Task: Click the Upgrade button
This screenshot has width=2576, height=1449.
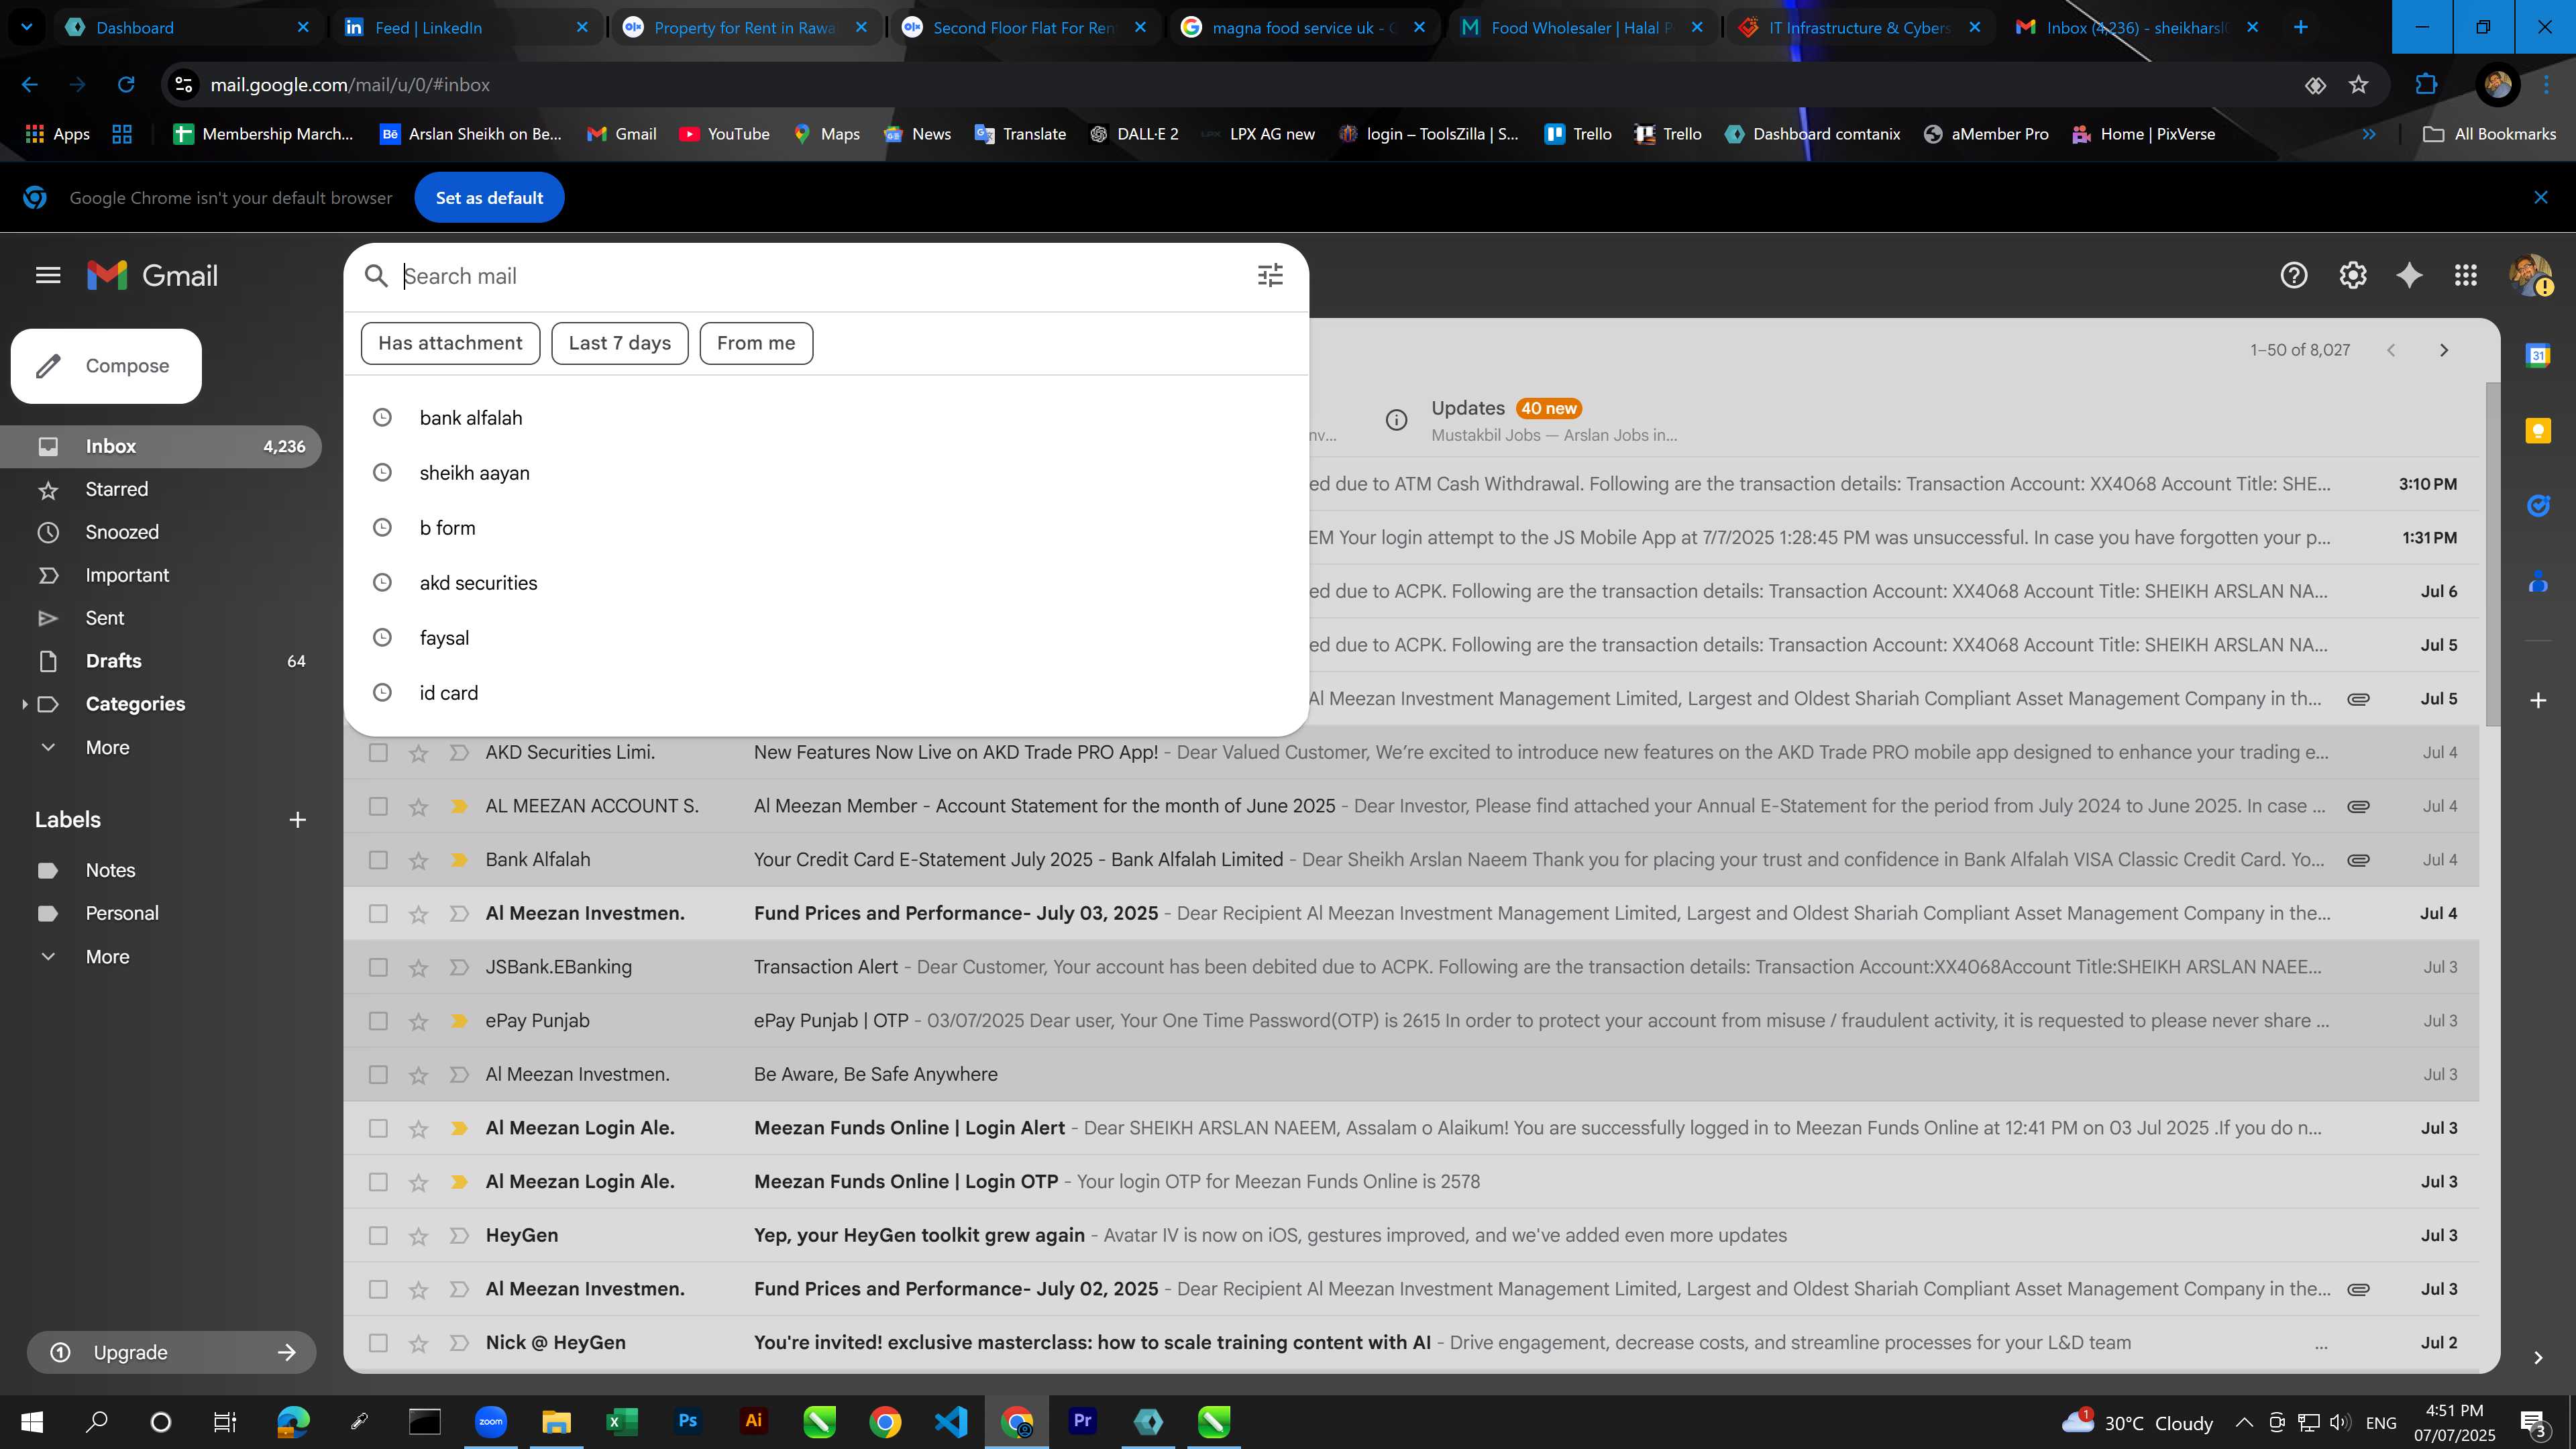Action: point(171,1352)
